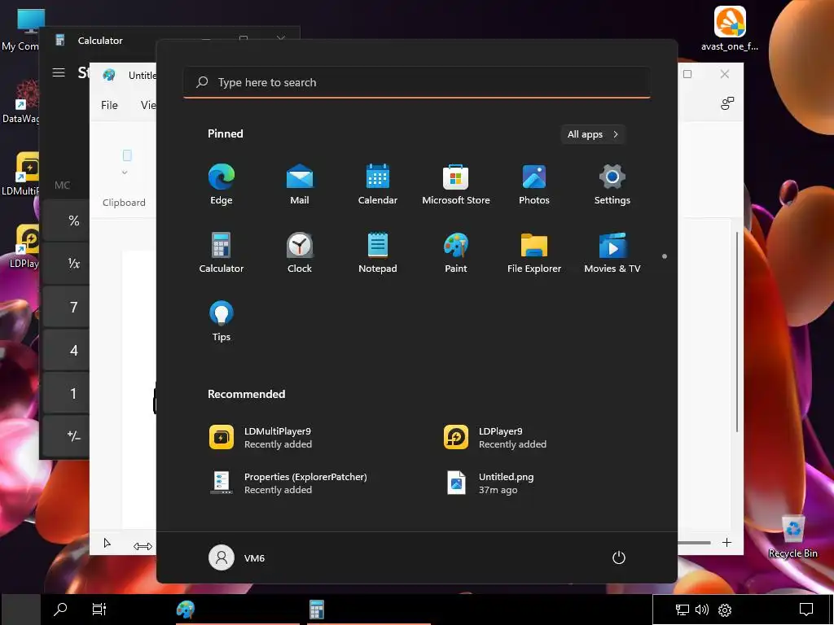834x625 pixels.
Task: Tap the 7 key in Calculator
Action: click(x=66, y=307)
